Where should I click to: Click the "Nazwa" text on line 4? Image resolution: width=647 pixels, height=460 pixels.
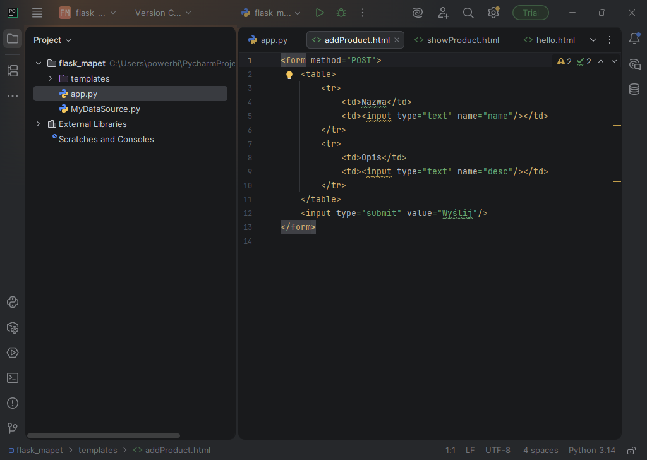pyautogui.click(x=374, y=102)
